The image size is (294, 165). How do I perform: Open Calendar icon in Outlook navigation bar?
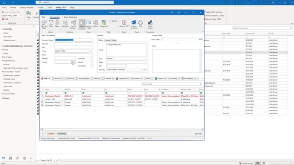(11, 158)
